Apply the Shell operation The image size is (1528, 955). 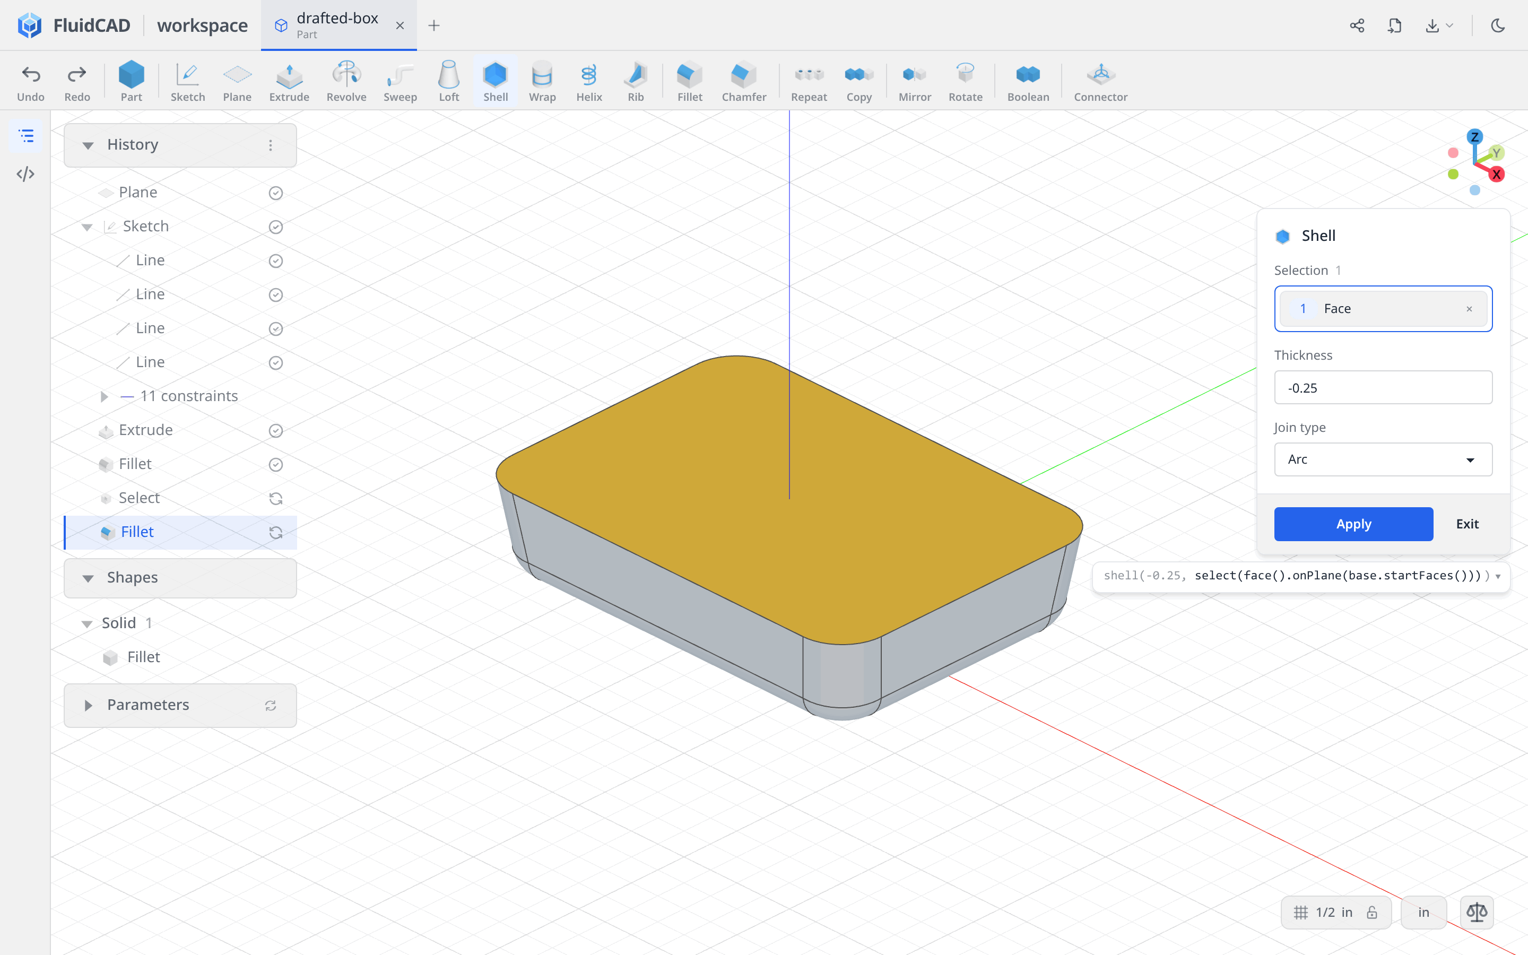pyautogui.click(x=1353, y=524)
